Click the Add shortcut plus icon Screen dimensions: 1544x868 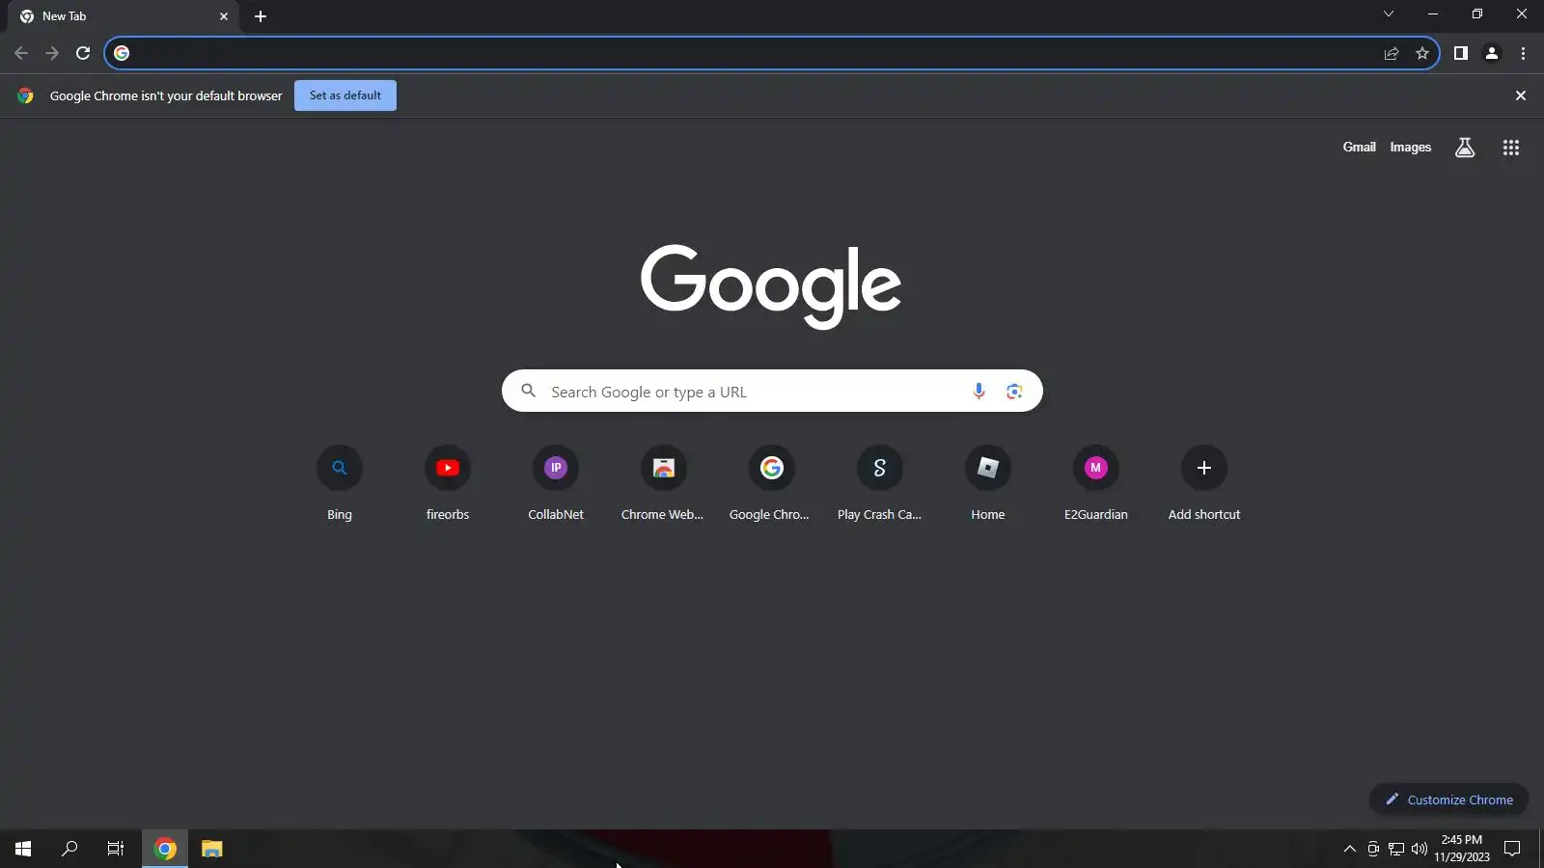click(x=1204, y=468)
